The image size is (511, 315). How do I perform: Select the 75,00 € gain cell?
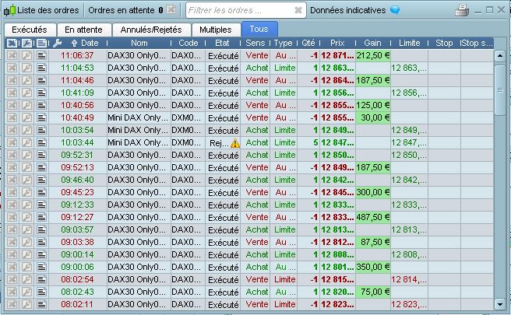373,292
